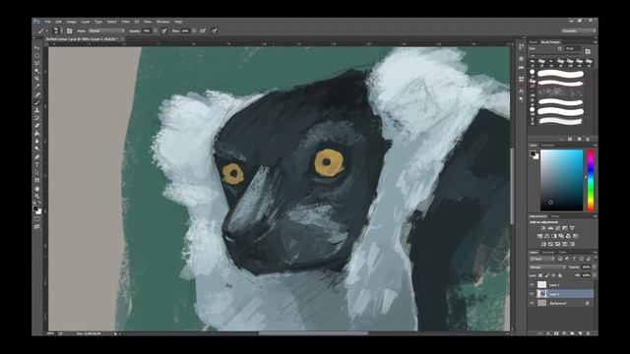Hide the Background layer
This screenshot has width=630, height=354.
pyautogui.click(x=532, y=303)
